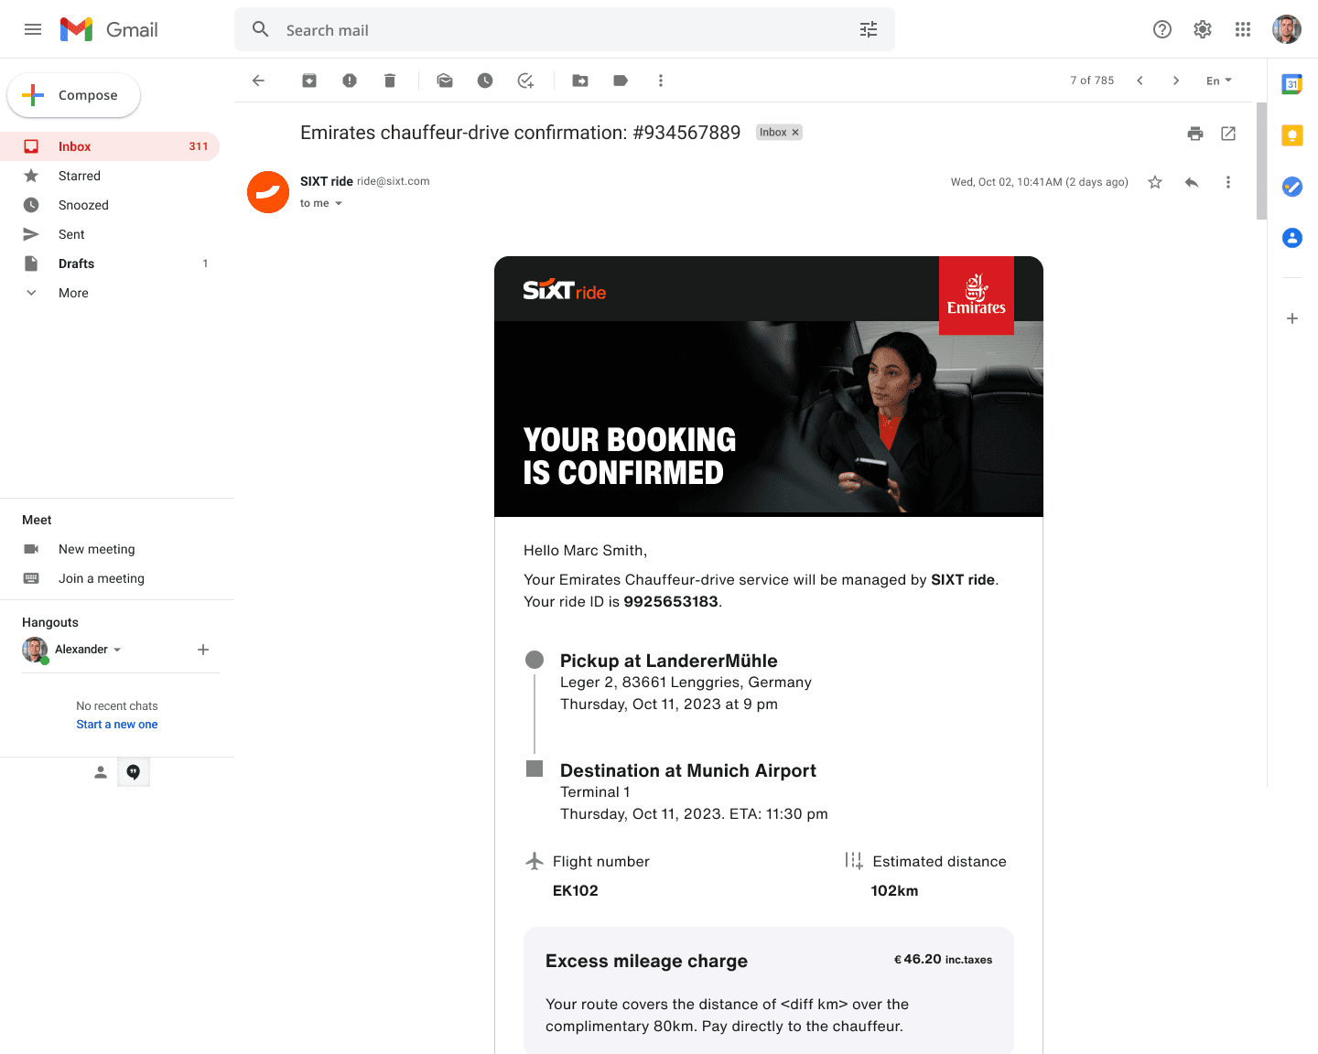
Task: Click the Emirates logo in email
Action: (x=977, y=296)
